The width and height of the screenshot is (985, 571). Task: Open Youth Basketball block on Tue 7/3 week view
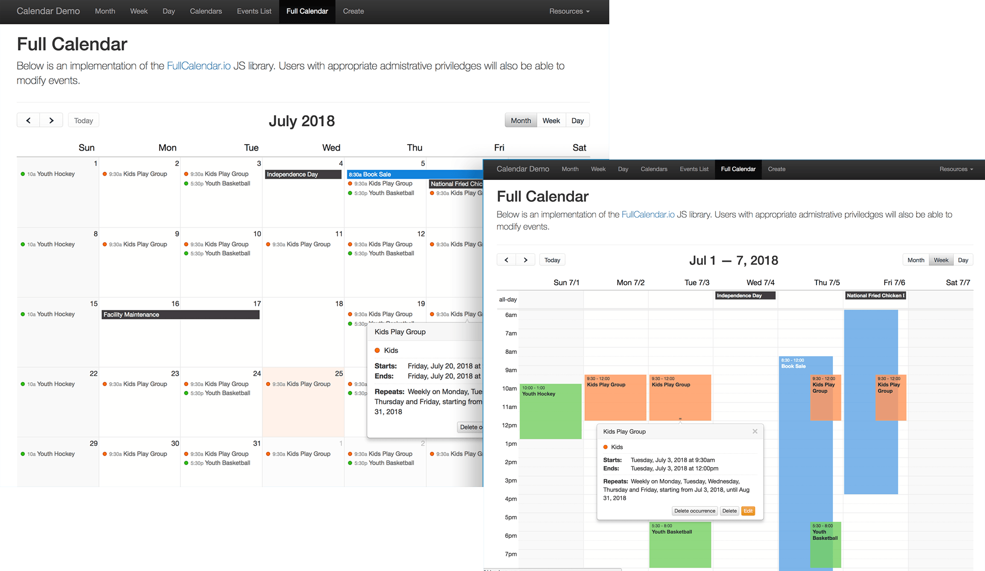pos(680,545)
